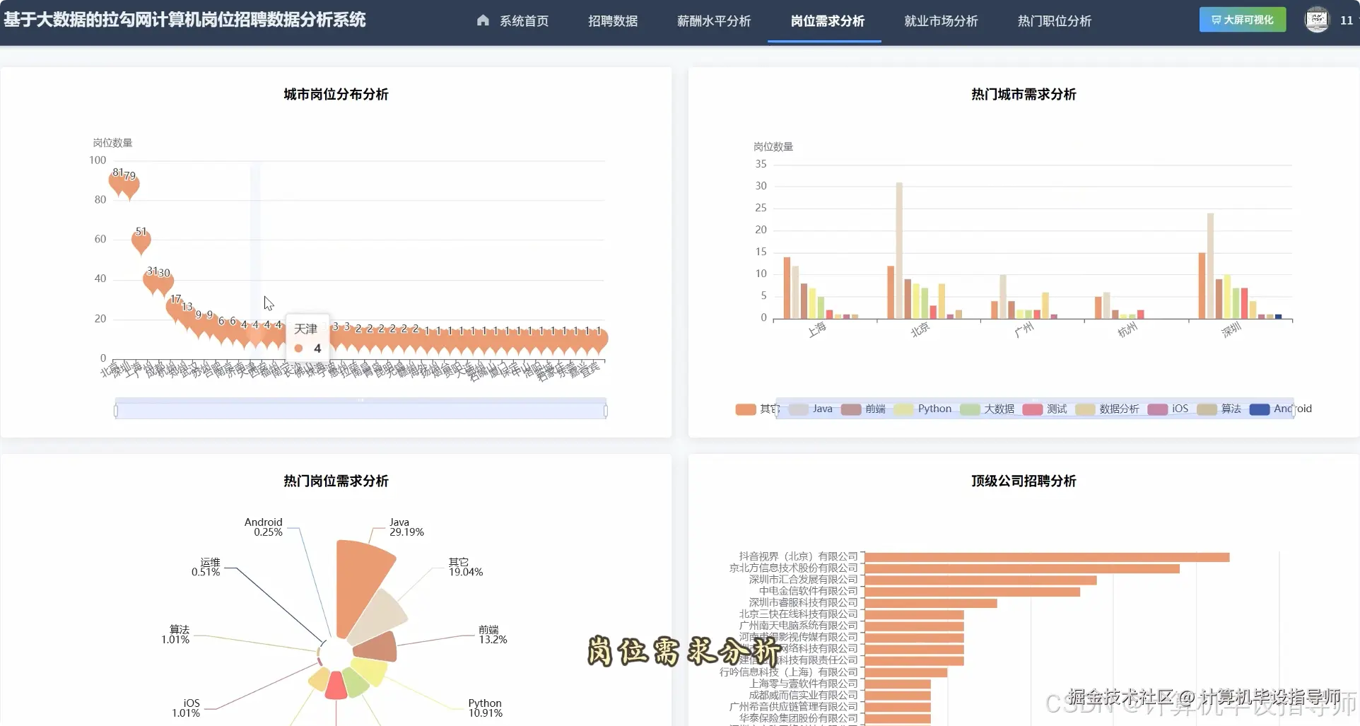The width and height of the screenshot is (1360, 726).
Task: Open the user avatar in the header
Action: [x=1317, y=20]
